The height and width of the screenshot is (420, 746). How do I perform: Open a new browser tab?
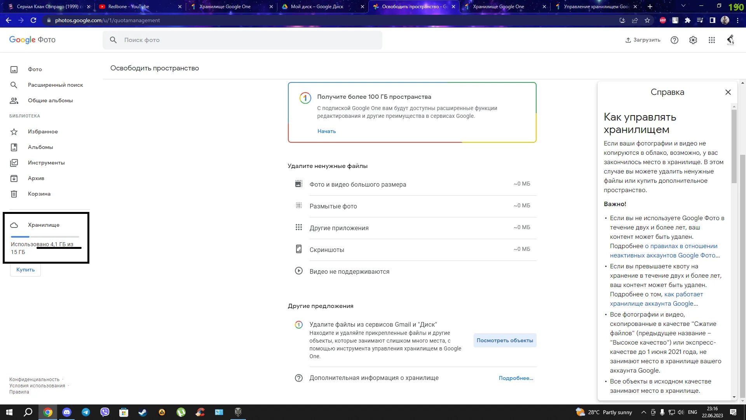650,7
